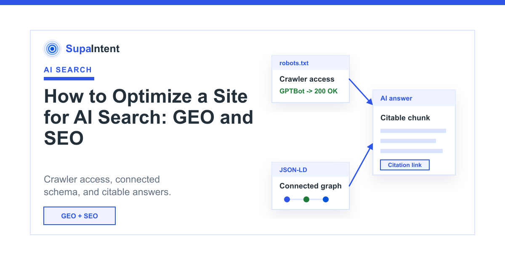Click the green 'GPTBot -> 200 OK' status
Viewport: 505px width, 265px height.
pyautogui.click(x=308, y=91)
